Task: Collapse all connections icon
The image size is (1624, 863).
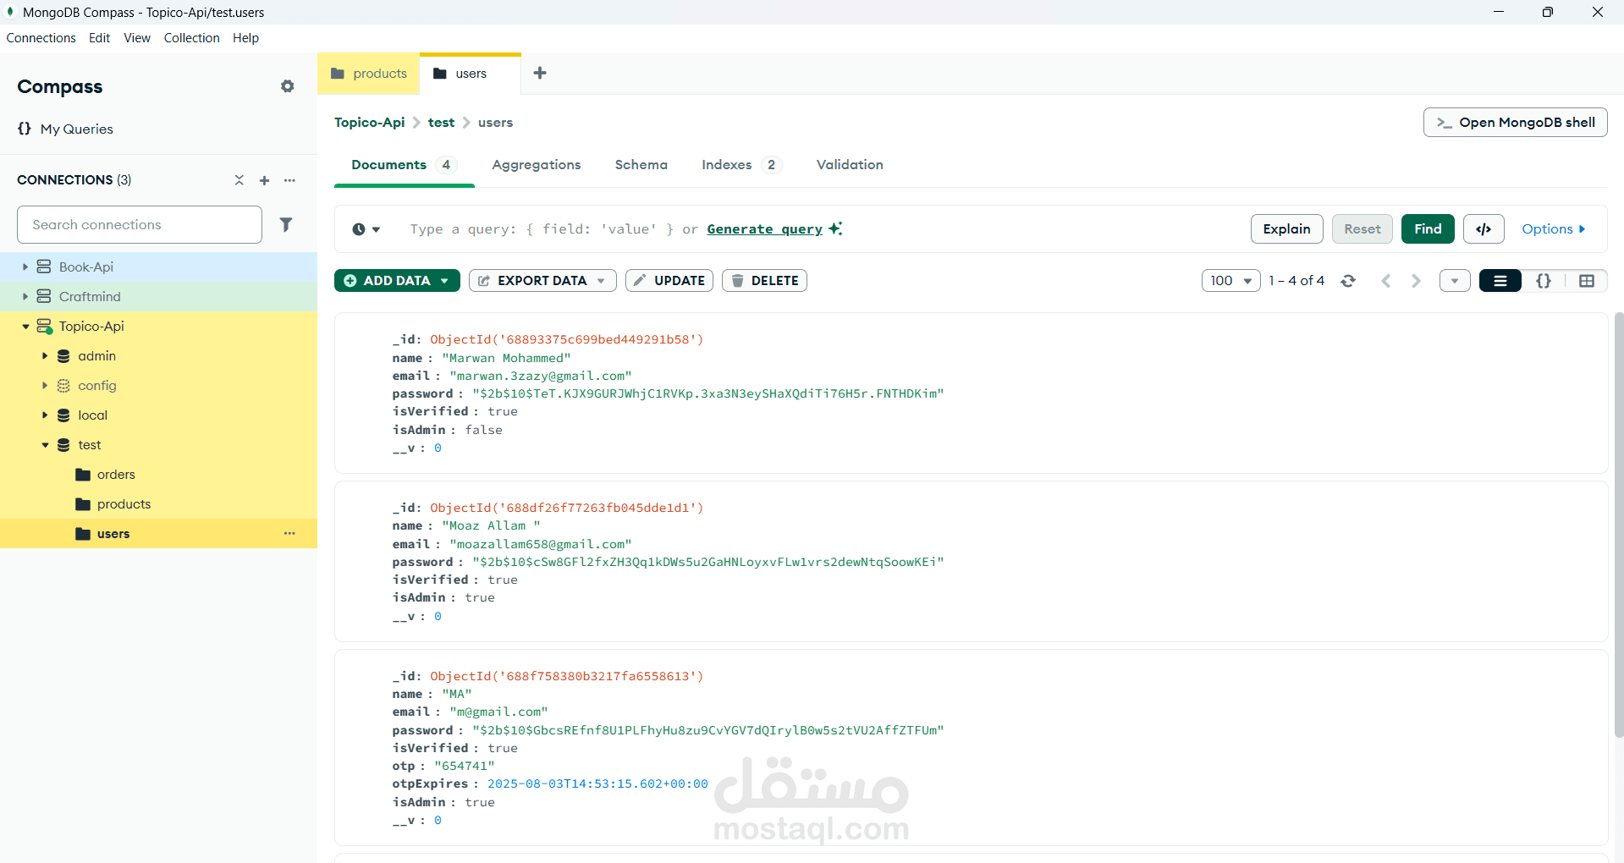Action: click(239, 180)
